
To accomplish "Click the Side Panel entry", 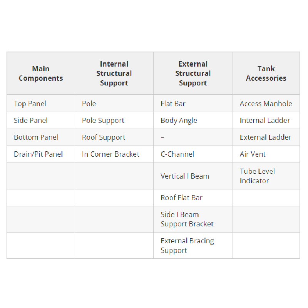I will [x=31, y=121].
